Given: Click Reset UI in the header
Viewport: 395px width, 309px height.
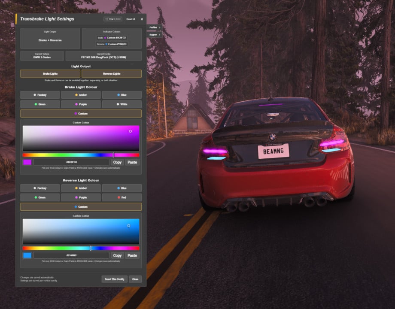Looking at the screenshot, I should click(131, 19).
